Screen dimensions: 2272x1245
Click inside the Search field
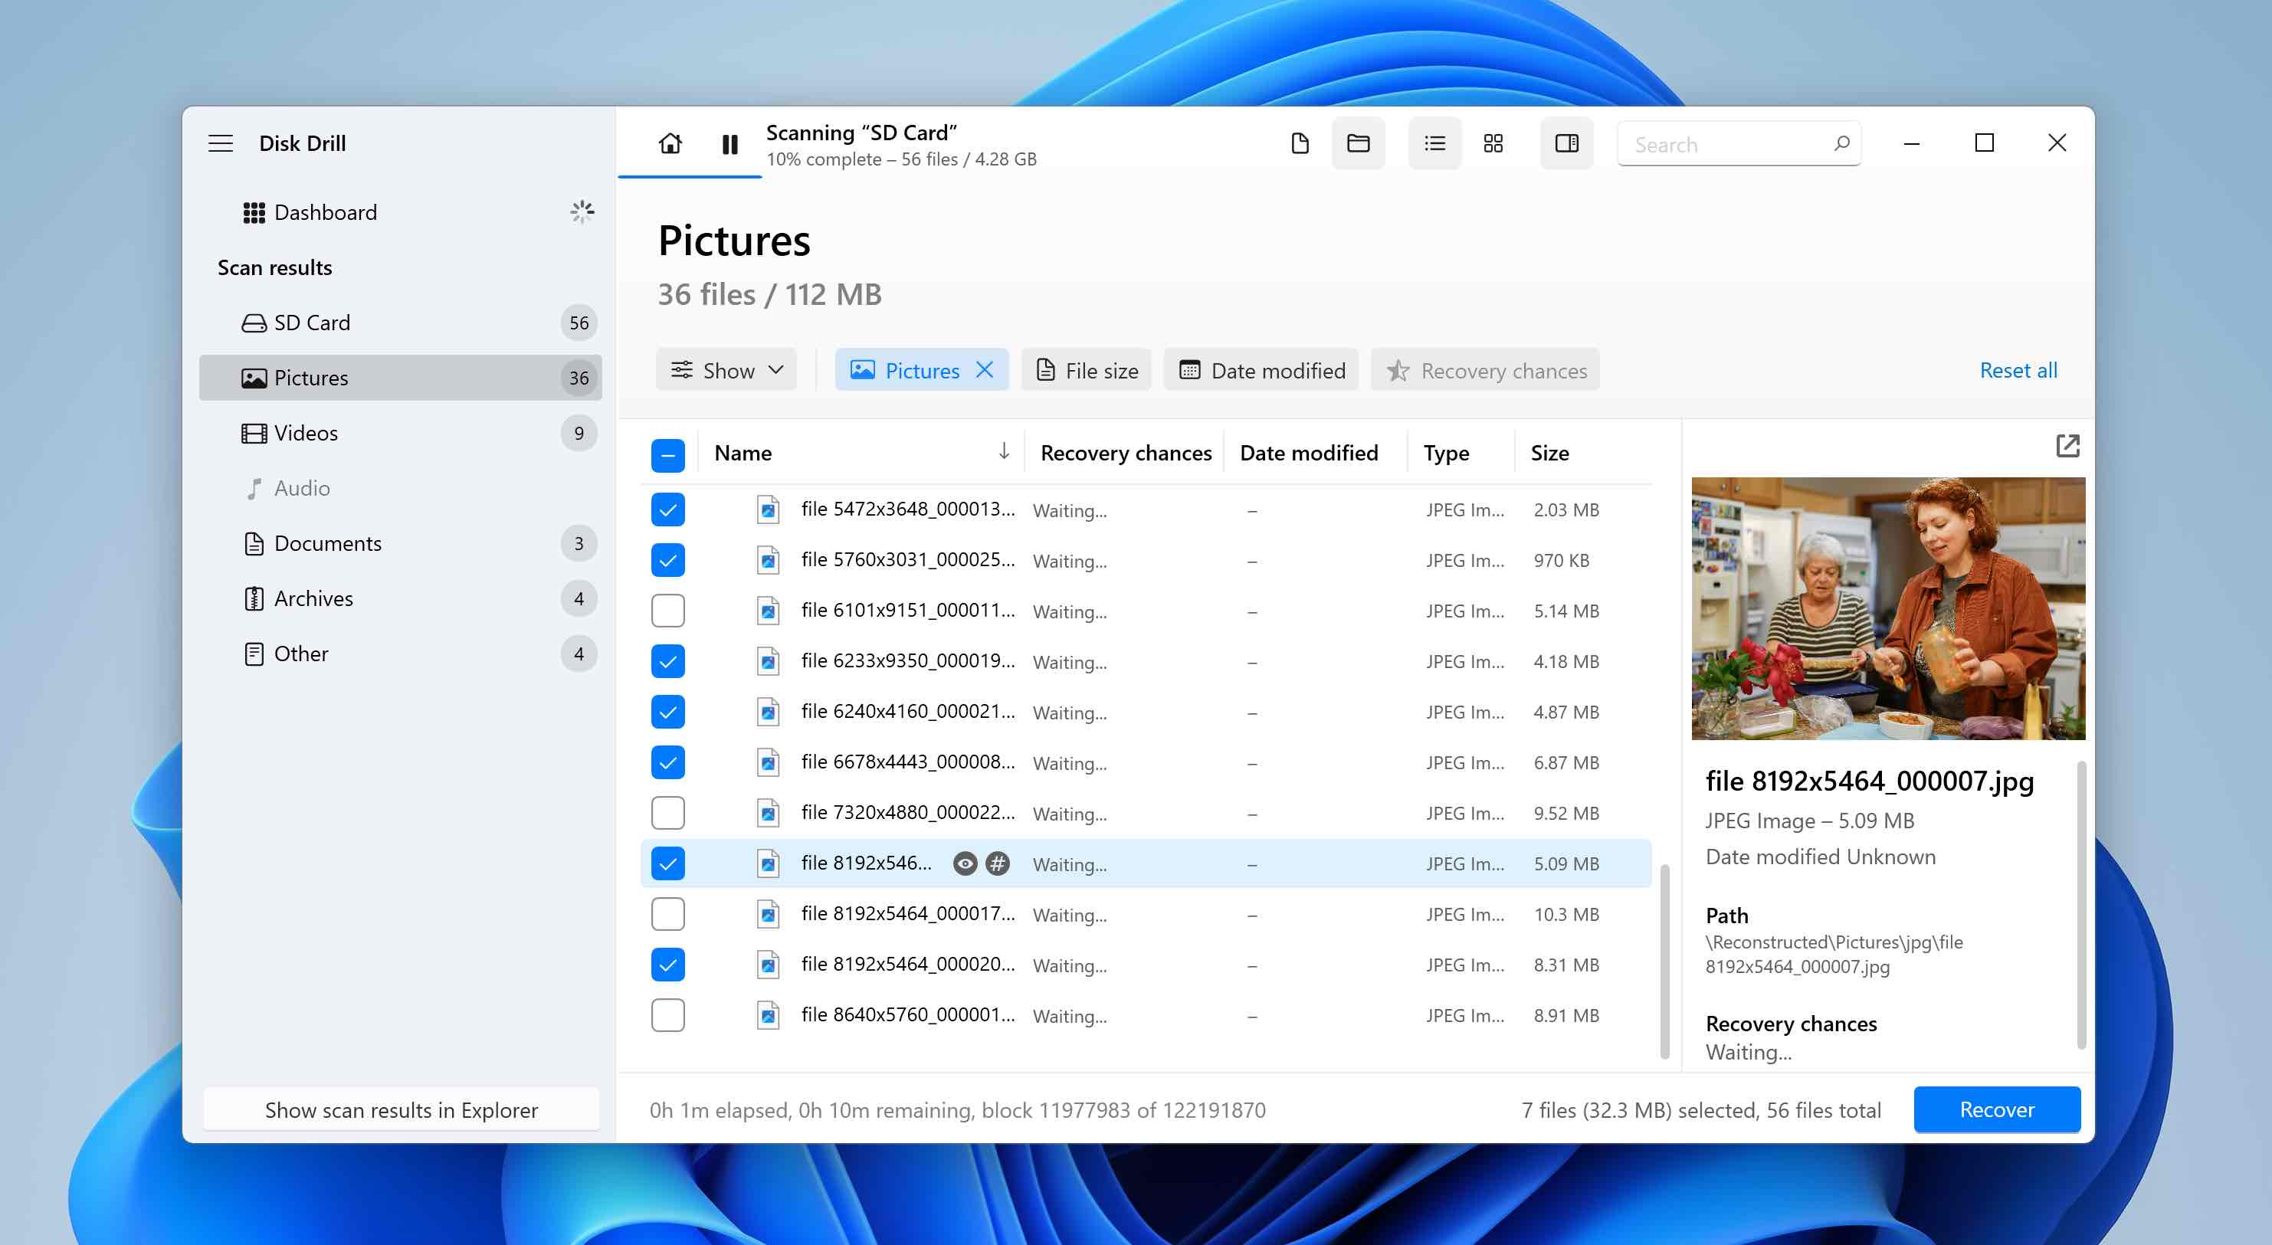click(1729, 144)
